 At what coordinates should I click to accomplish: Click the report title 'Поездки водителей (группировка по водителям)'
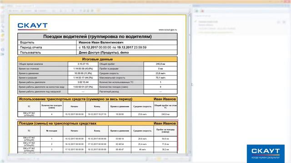[x=97, y=37]
